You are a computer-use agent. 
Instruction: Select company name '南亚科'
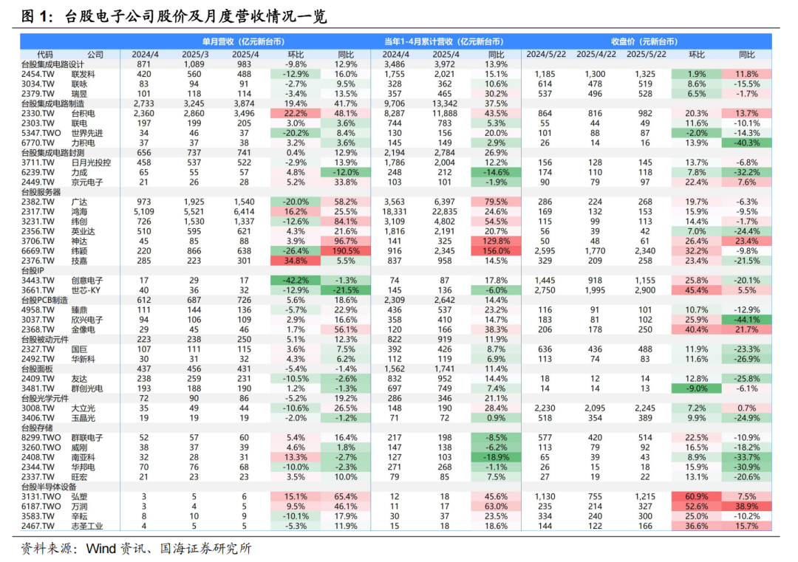click(83, 457)
